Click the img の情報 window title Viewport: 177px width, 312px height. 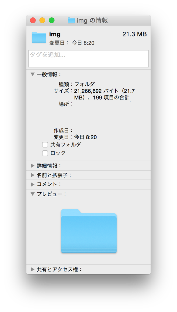point(92,20)
